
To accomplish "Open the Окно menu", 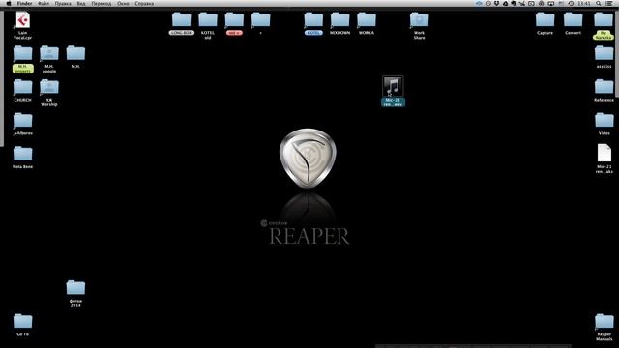I will (x=123, y=4).
